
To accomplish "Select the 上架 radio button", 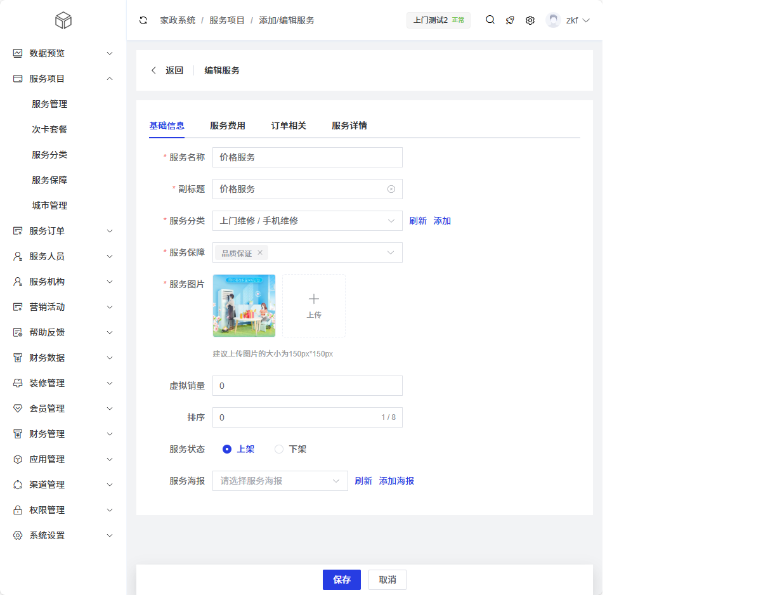I will (227, 449).
